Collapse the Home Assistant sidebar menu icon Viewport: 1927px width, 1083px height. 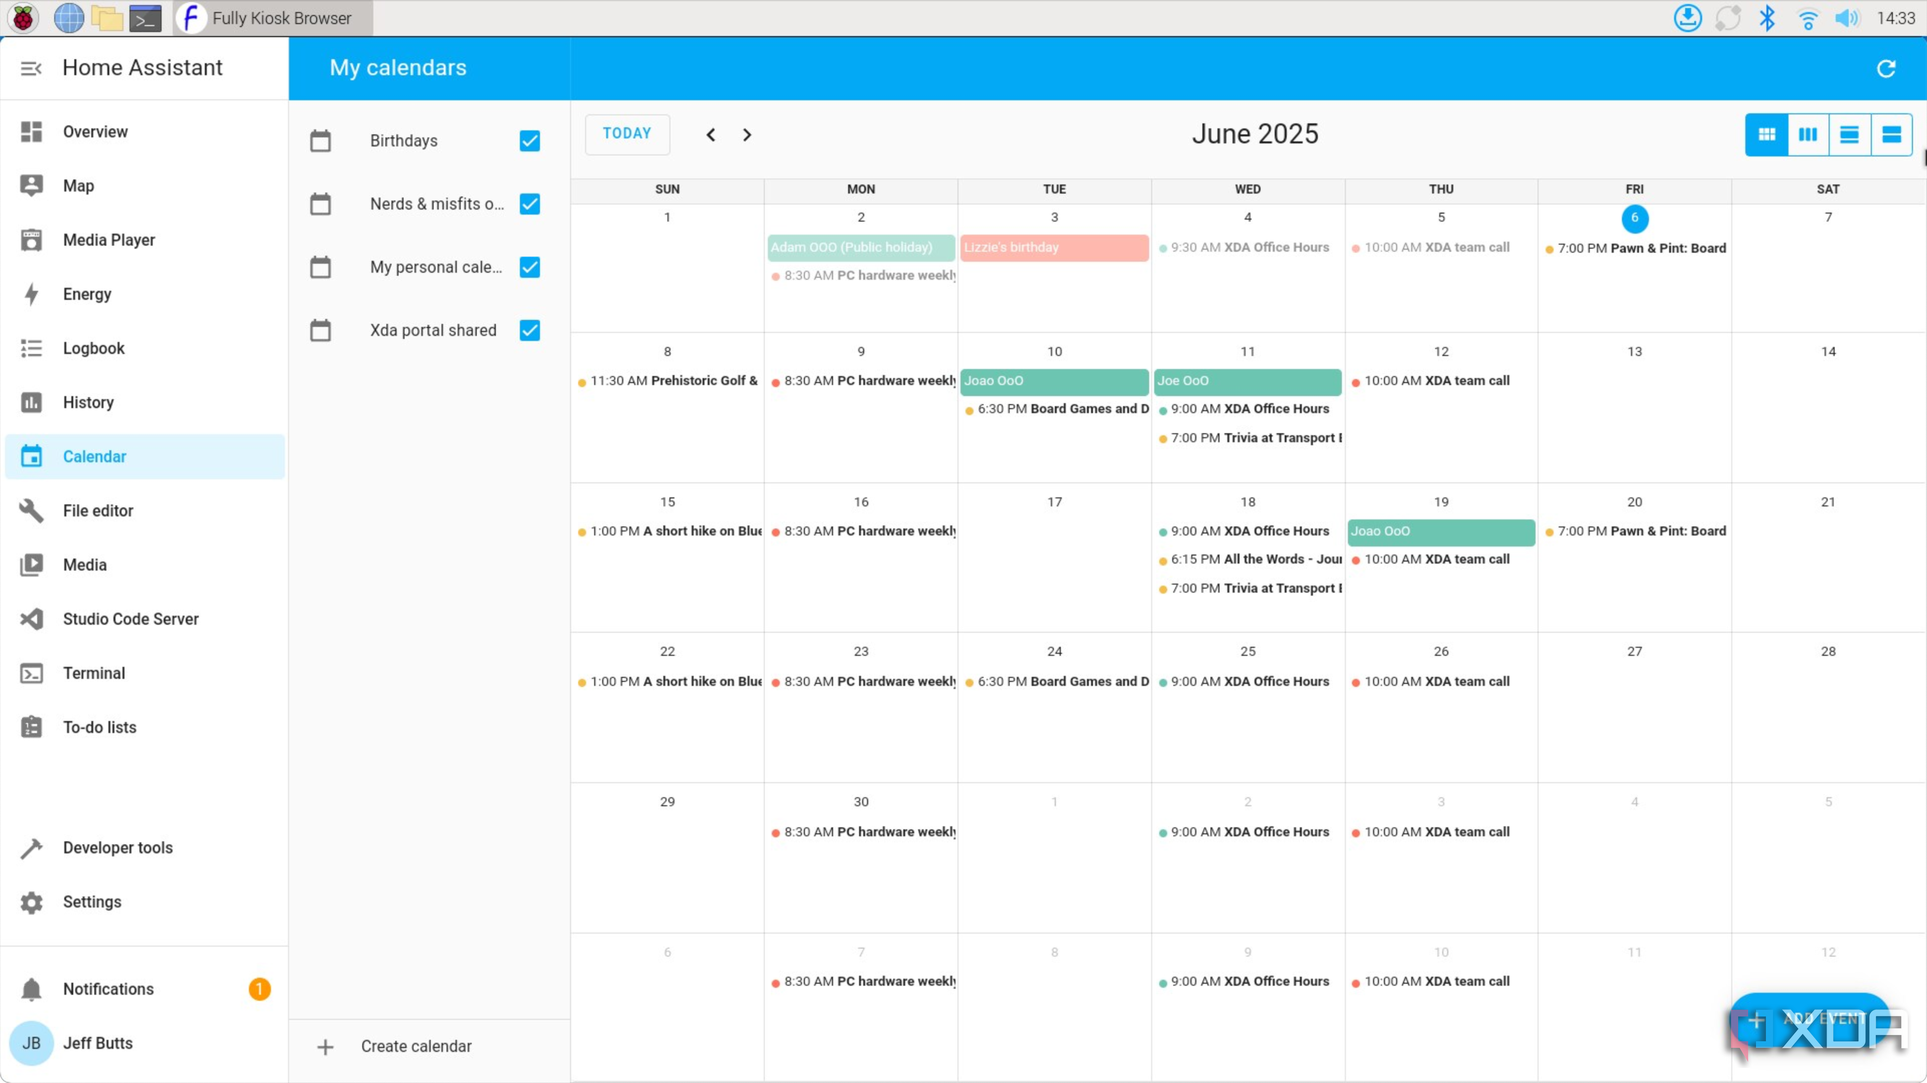click(x=31, y=68)
